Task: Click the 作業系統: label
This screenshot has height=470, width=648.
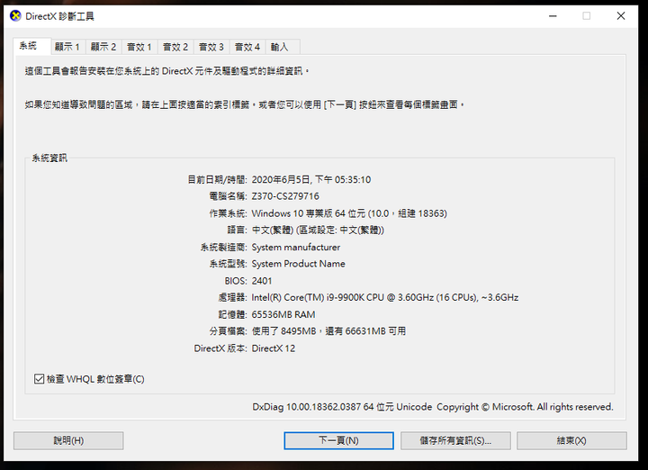Action: click(x=228, y=213)
